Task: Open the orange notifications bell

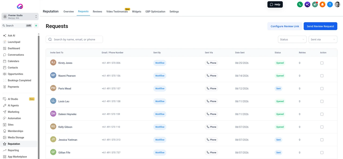Action: click(322, 5)
